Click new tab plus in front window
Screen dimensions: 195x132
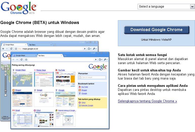click(x=65, y=56)
